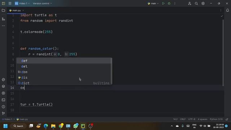The width and height of the screenshot is (231, 130).
Task: Open the Python Packages tool window
Action: (3, 79)
